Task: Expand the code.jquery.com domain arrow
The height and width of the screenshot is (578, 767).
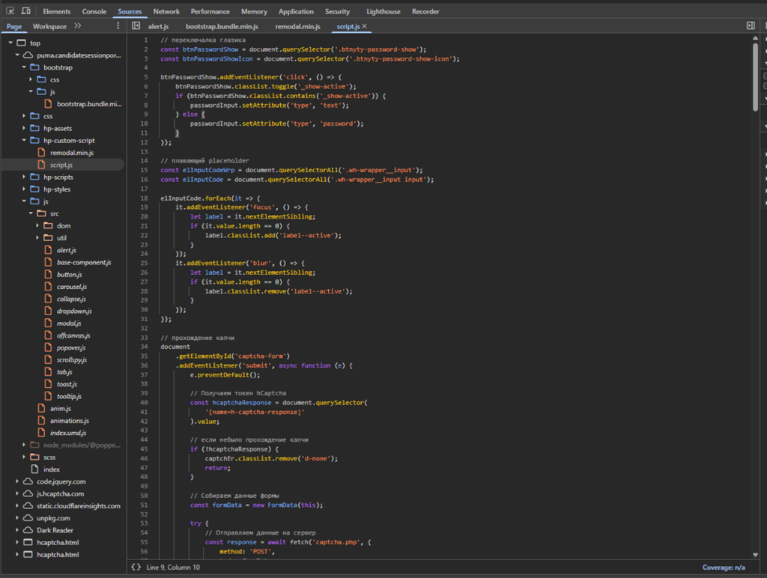Action: click(17, 481)
